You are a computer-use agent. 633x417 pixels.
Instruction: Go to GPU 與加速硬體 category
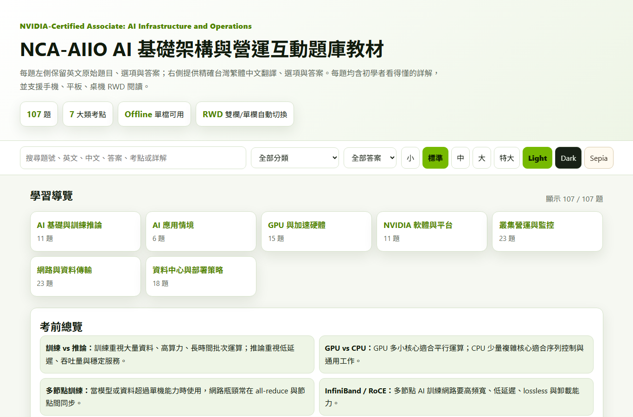316,231
